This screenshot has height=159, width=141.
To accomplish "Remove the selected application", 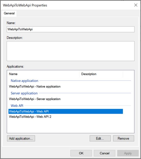I will click(123, 138).
